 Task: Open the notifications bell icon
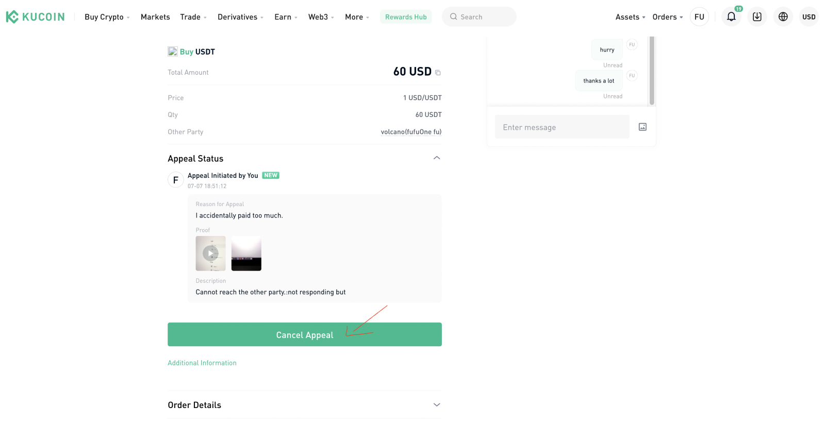[x=731, y=16]
